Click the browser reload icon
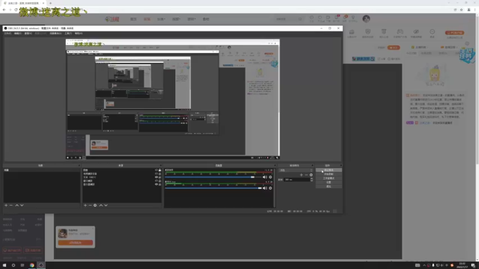Image resolution: width=479 pixels, height=269 pixels. (16, 10)
